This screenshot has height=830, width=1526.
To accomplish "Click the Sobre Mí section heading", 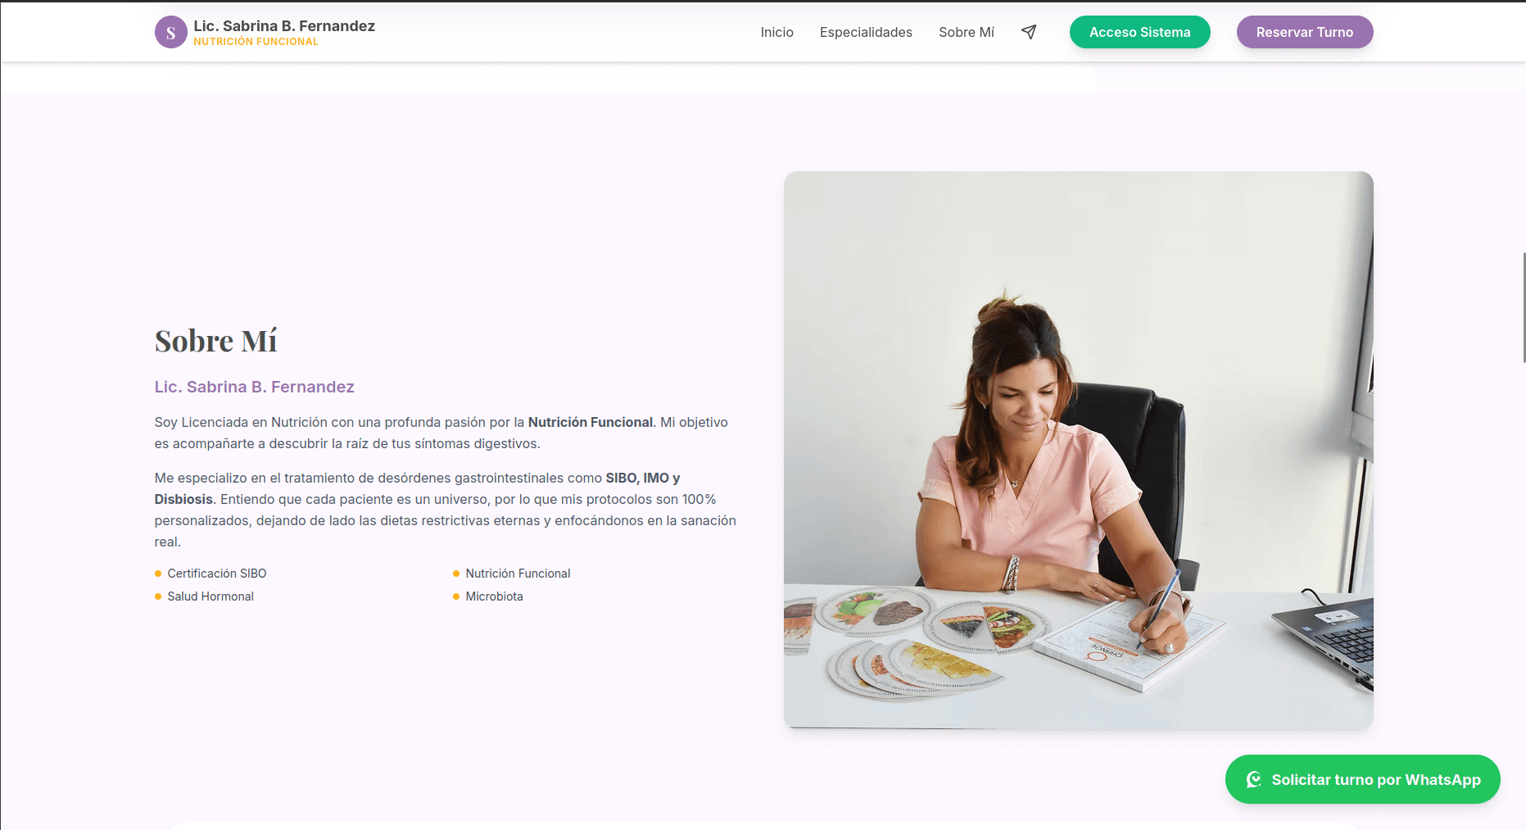I will click(216, 341).
